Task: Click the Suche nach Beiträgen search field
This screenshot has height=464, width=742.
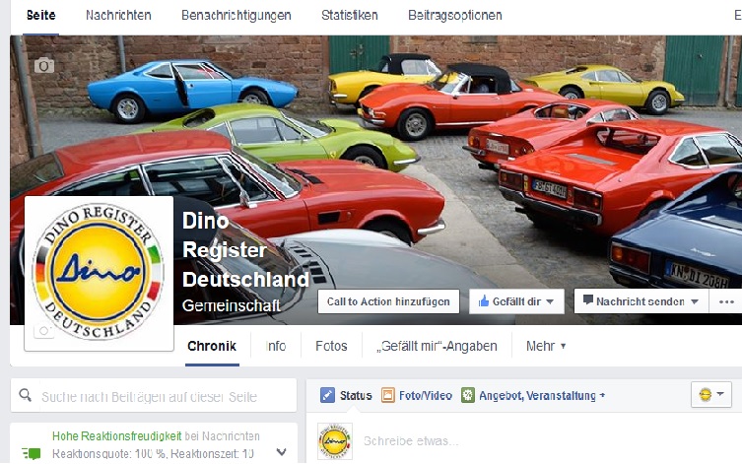Action: click(x=154, y=395)
